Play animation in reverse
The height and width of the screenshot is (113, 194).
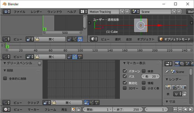pos(185,109)
